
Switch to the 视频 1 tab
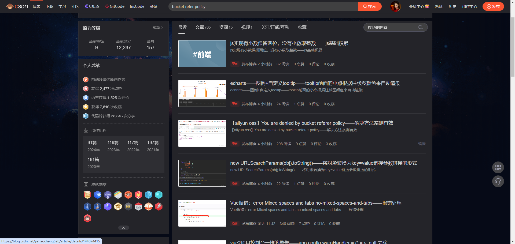[247, 27]
